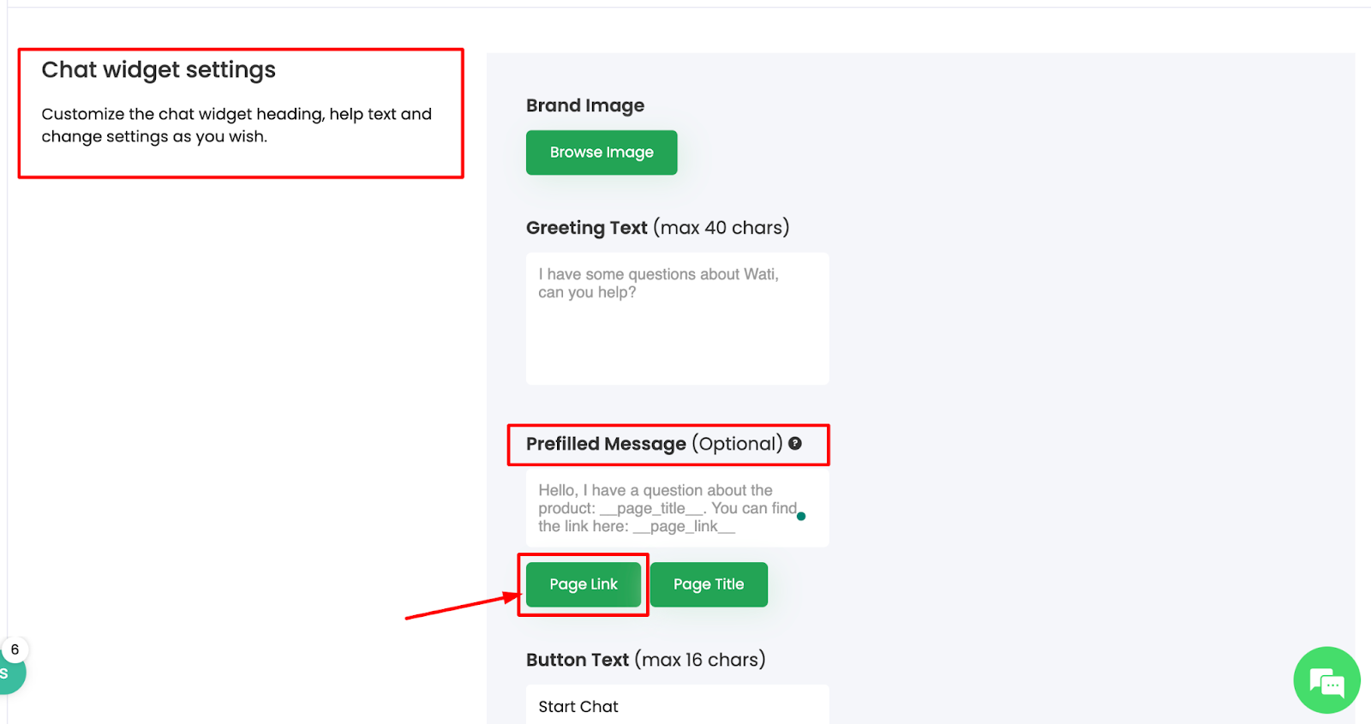Click the (max 40 chars) hint text
The width and height of the screenshot is (1371, 724).
[x=721, y=228]
